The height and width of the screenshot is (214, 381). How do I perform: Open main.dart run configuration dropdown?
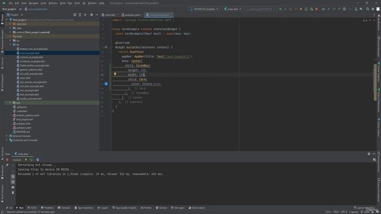(x=233, y=9)
